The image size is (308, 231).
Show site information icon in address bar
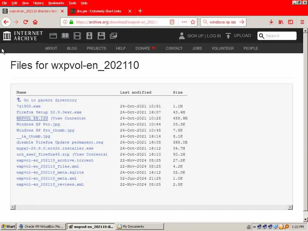pos(65,22)
